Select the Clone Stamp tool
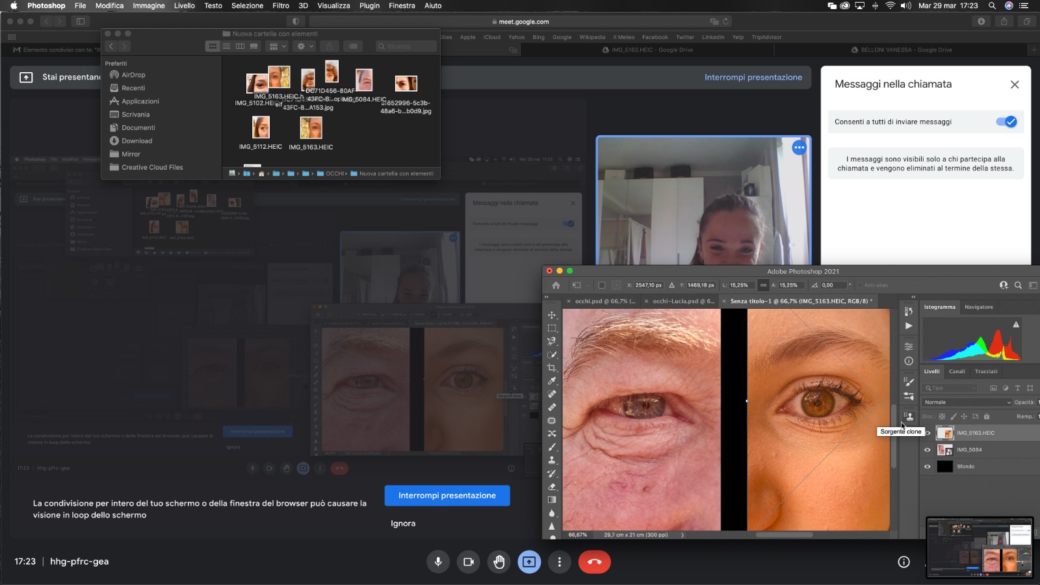This screenshot has height=585, width=1040. (552, 460)
